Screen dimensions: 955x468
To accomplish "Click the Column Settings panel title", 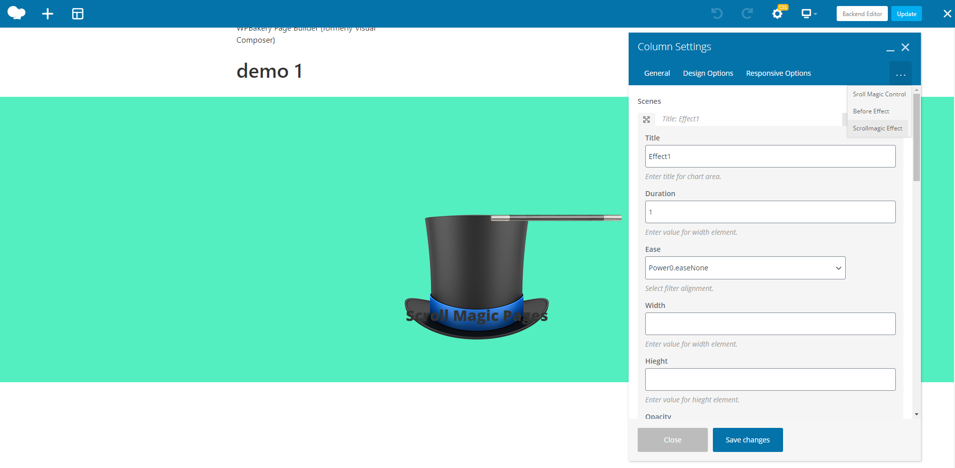I will pyautogui.click(x=674, y=47).
